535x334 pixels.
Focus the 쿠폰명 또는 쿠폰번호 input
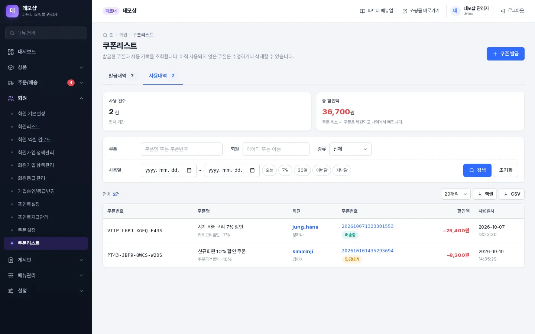pos(182,149)
